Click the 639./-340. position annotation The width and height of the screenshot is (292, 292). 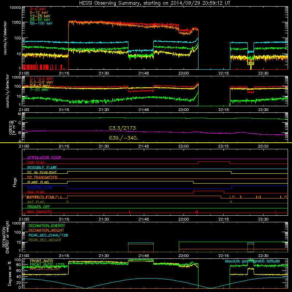(x=123, y=138)
